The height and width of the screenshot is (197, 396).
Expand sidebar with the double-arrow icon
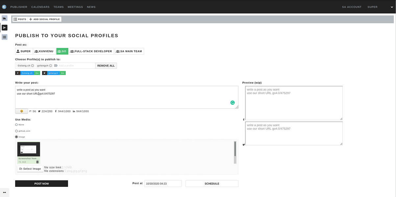[5, 192]
